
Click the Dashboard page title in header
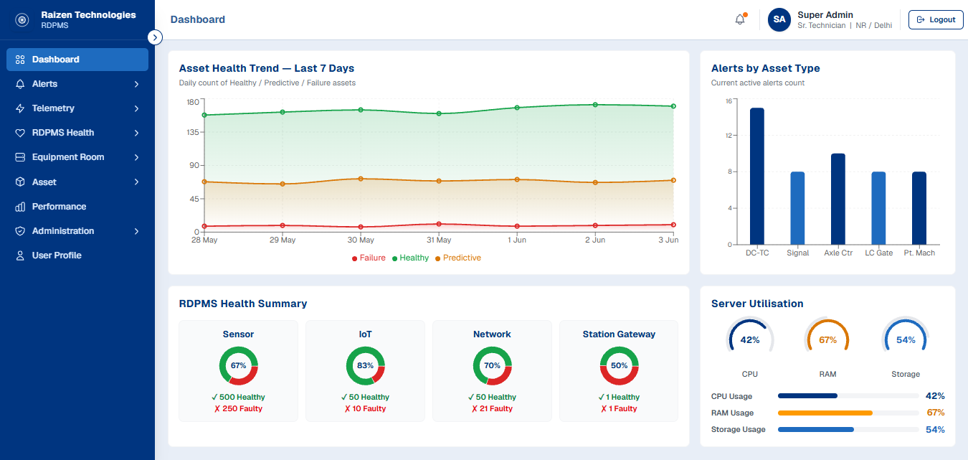pos(198,19)
